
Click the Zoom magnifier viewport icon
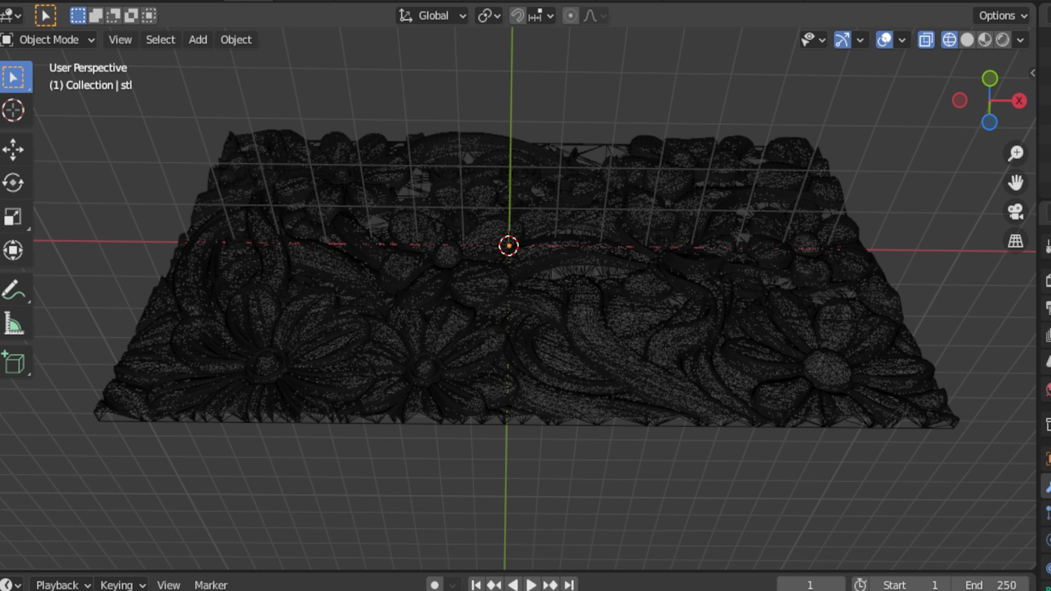click(1016, 153)
